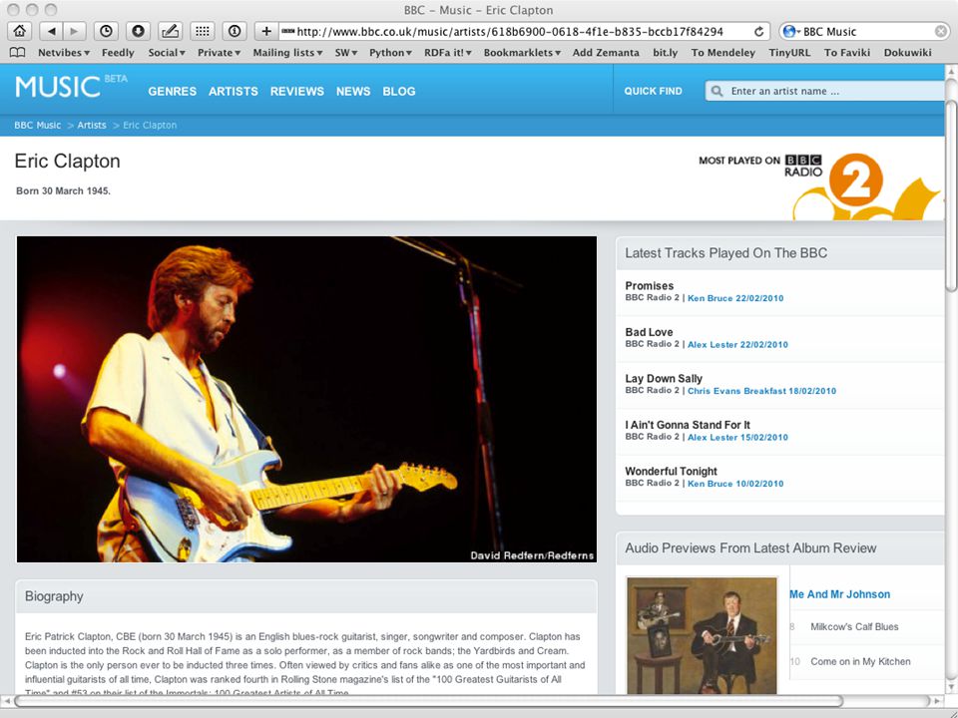Click the Promises track title

pyautogui.click(x=650, y=286)
